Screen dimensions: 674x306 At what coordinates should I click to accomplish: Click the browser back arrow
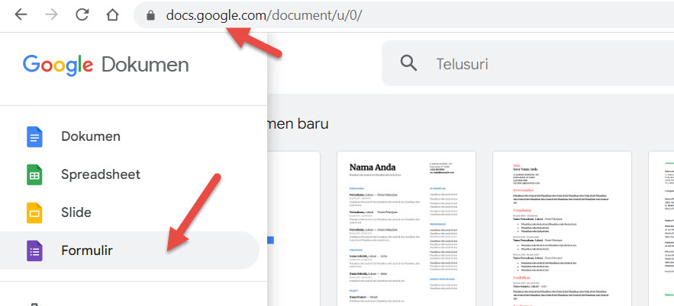(21, 14)
